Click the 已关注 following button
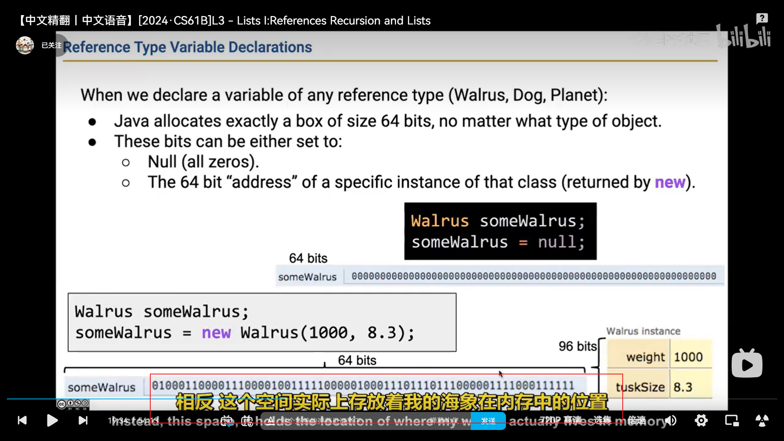Screen dimensions: 784x441 coord(52,45)
